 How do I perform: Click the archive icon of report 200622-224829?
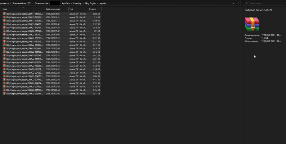click(x=4, y=86)
